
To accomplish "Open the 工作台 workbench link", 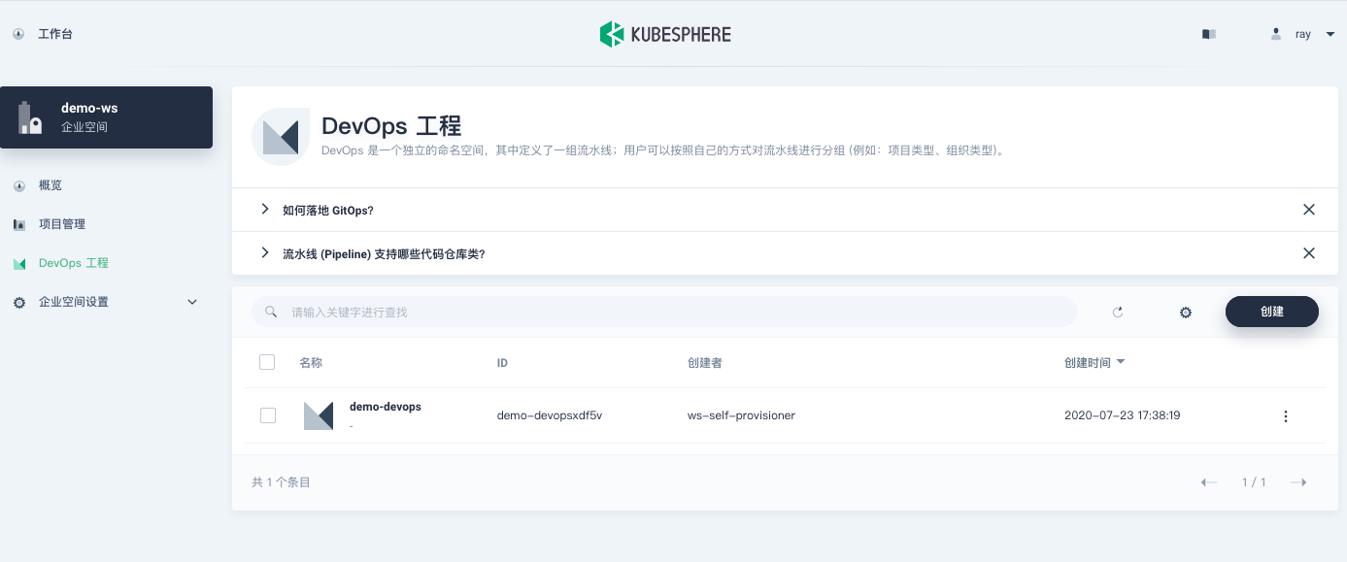I will [55, 34].
